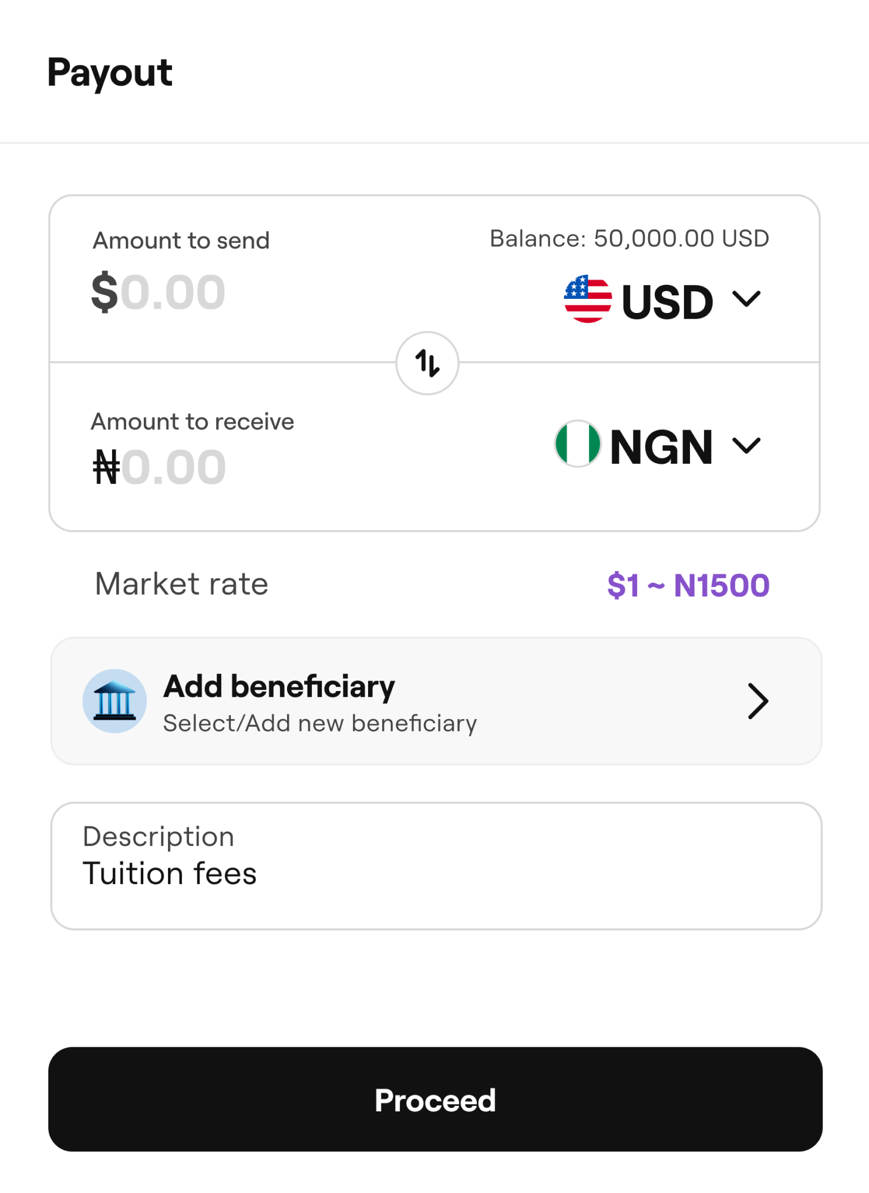This screenshot has height=1193, width=869.
Task: Open the USD currency dropdown chevron
Action: 746,299
